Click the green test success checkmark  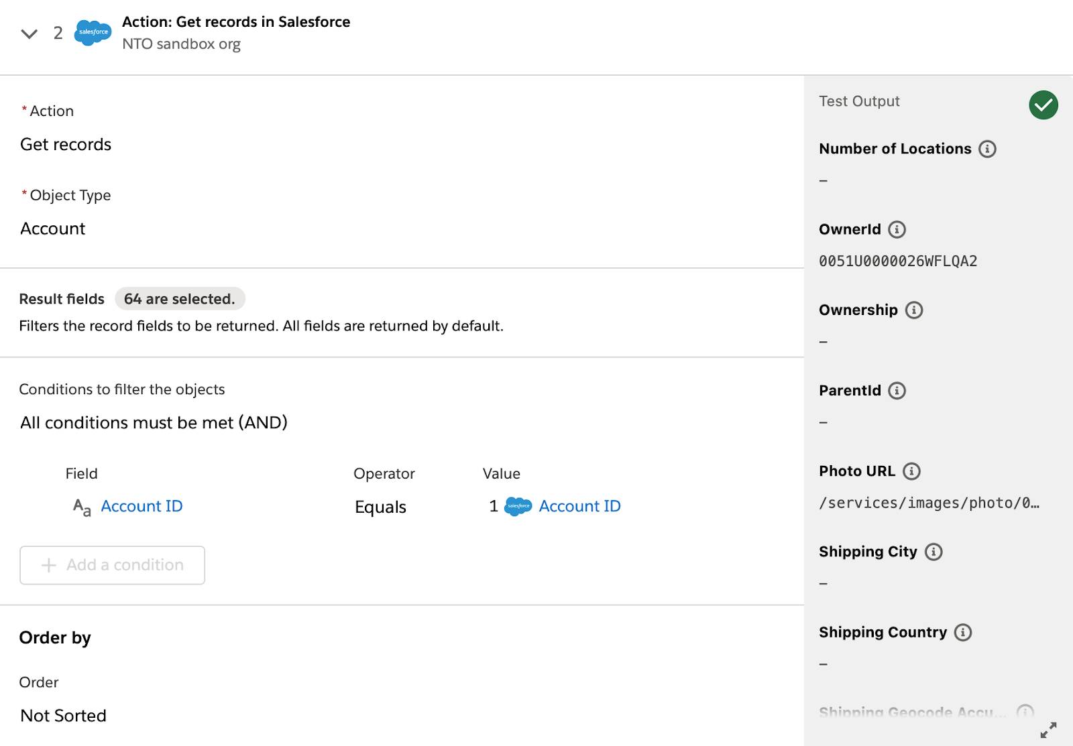tap(1043, 105)
